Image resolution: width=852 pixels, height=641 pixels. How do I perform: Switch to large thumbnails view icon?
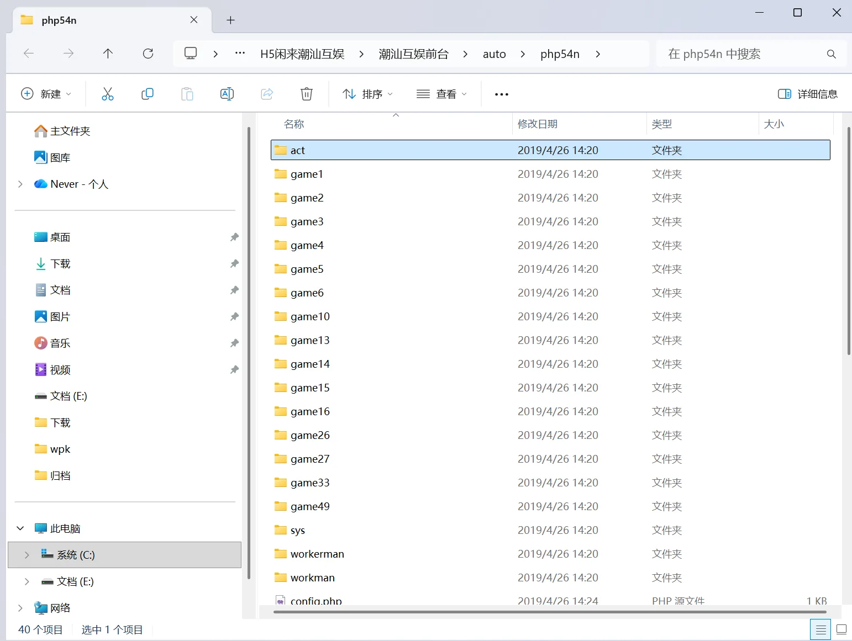pyautogui.click(x=842, y=629)
